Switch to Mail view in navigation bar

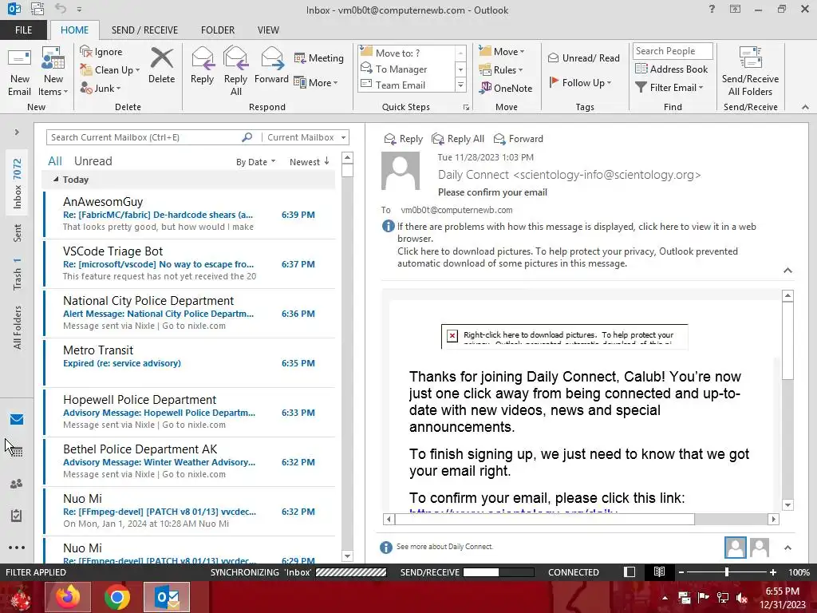(17, 419)
